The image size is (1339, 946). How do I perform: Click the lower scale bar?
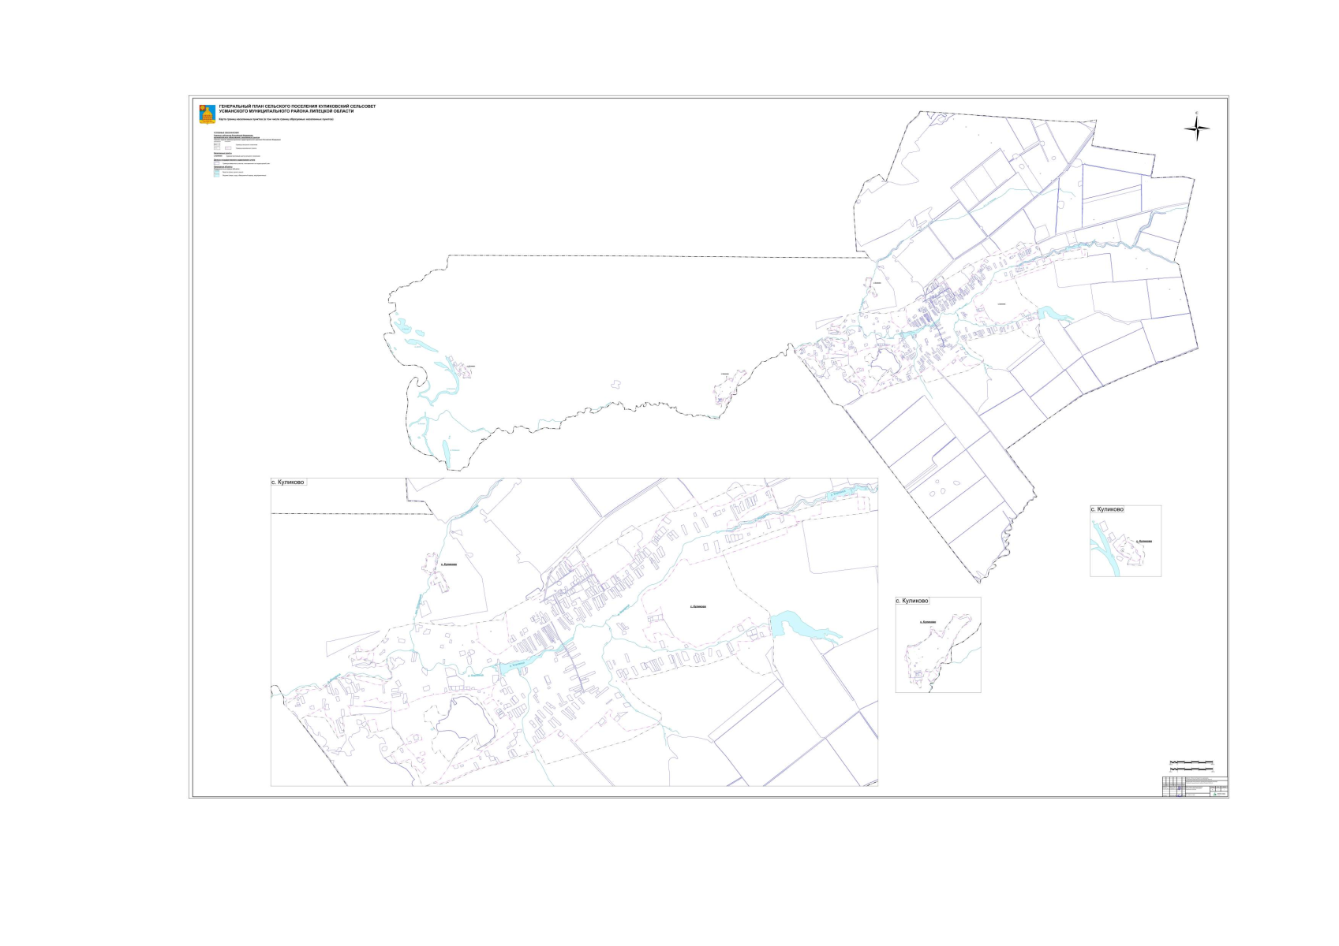[1191, 769]
